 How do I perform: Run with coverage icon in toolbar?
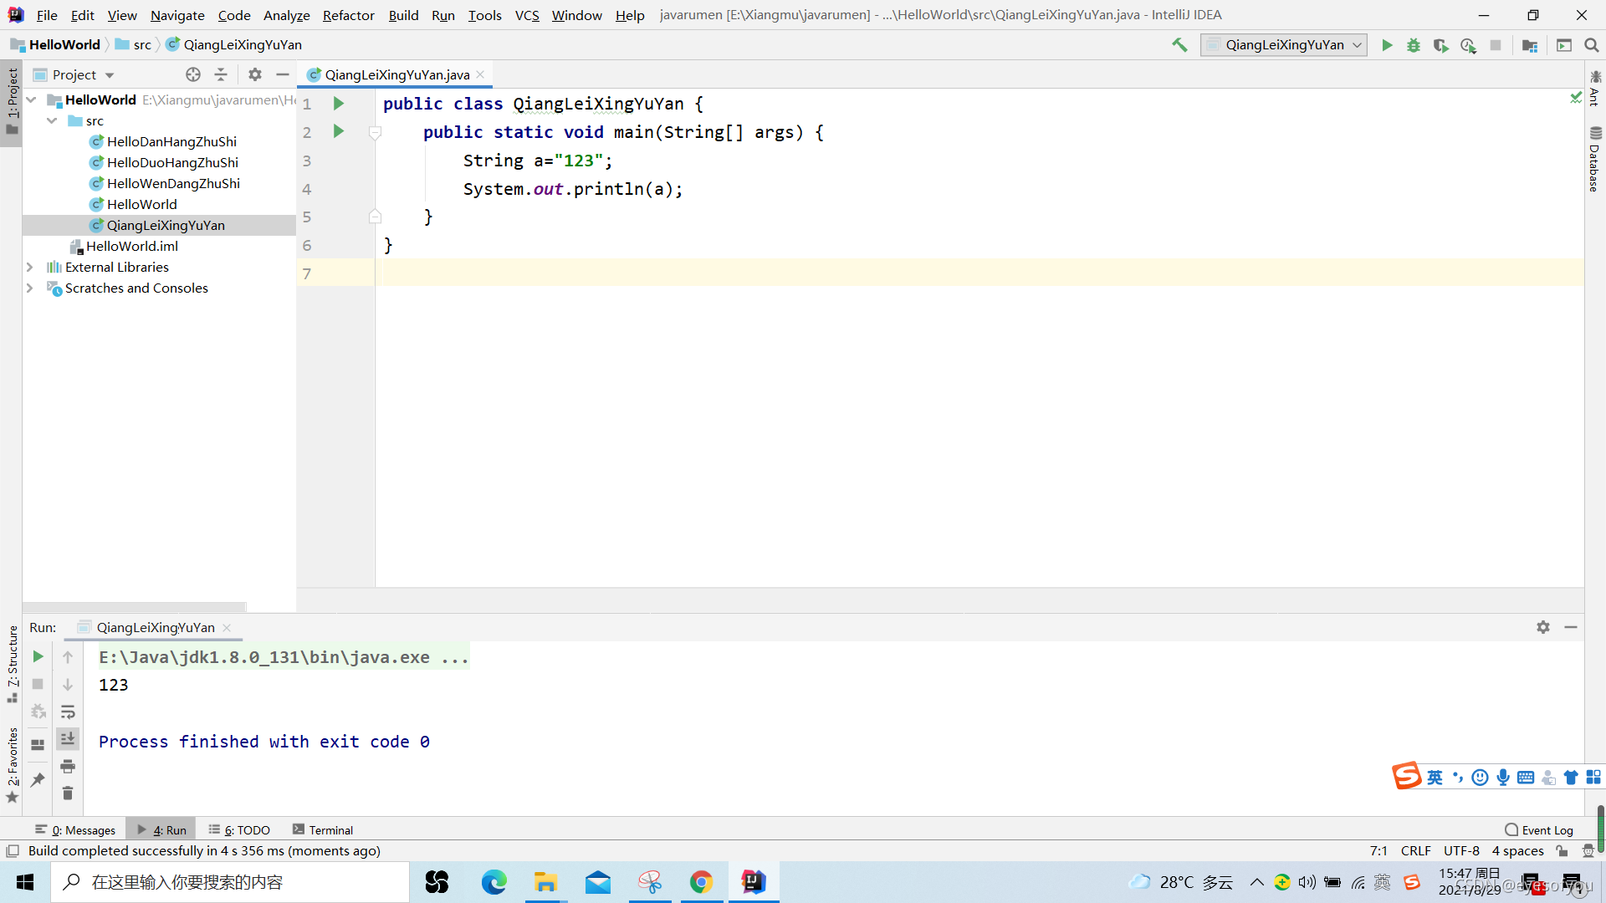pyautogui.click(x=1440, y=45)
